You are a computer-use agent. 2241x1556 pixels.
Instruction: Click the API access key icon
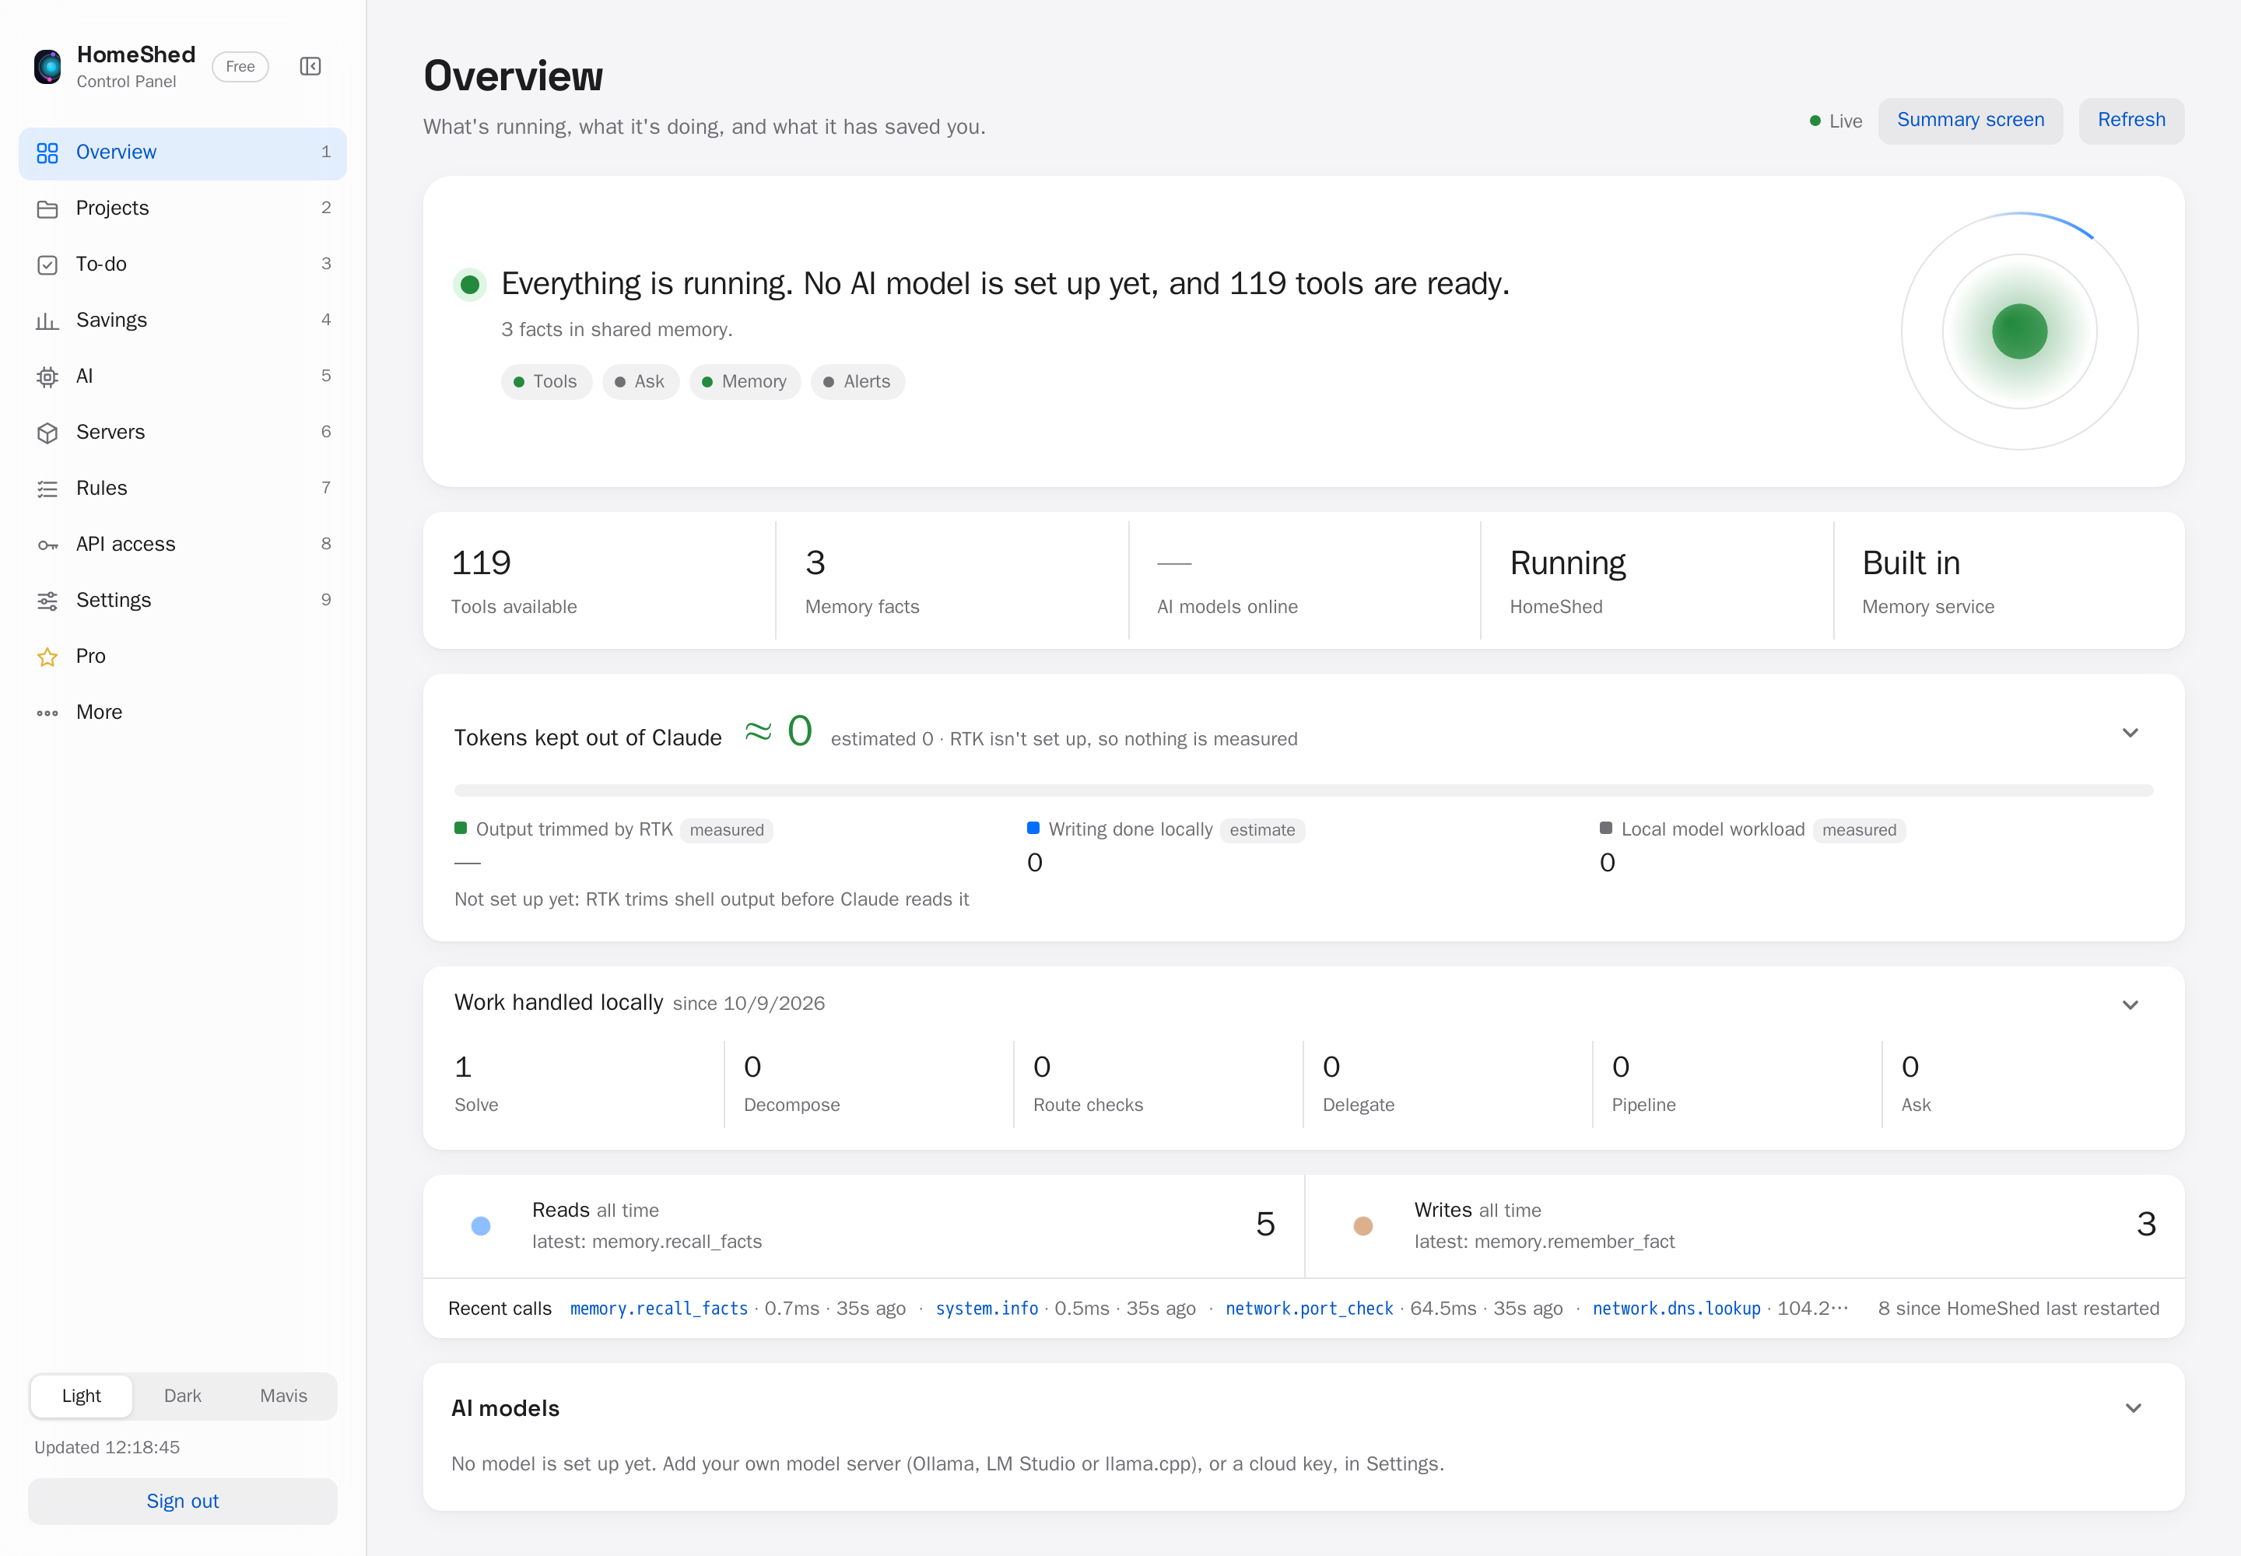pos(47,545)
